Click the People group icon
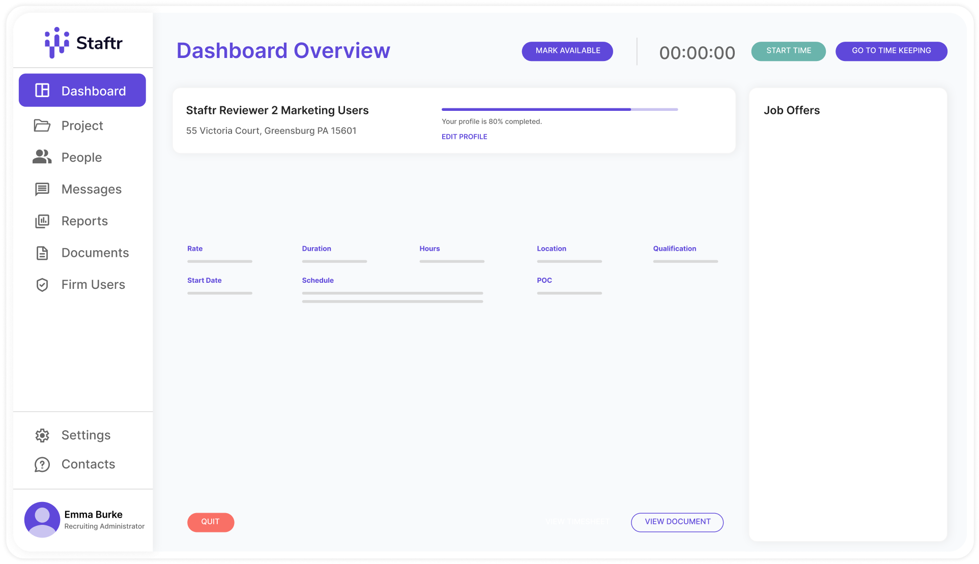 pos(42,157)
